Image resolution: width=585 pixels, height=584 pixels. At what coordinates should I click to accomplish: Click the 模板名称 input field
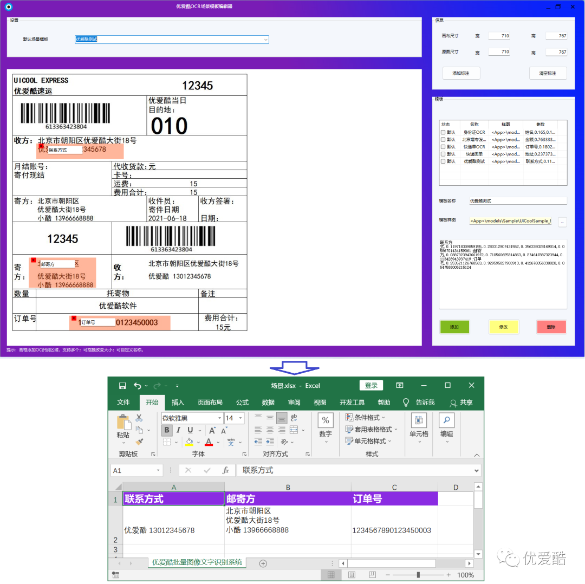[518, 201]
